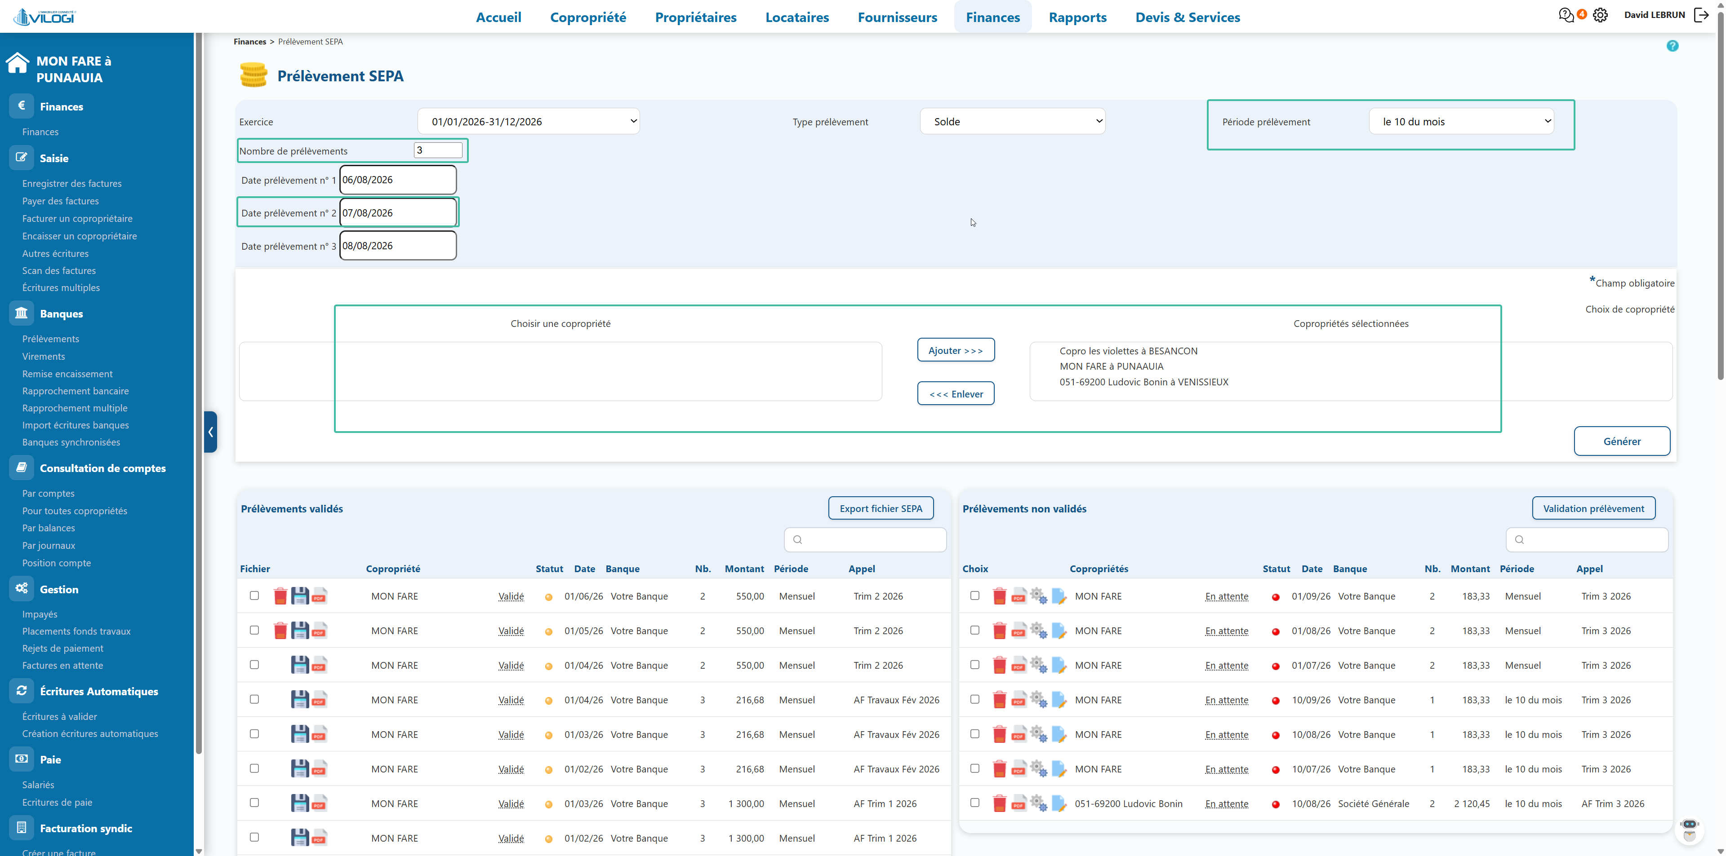Screen dimensions: 1726x856
Task: Click the <<< Enlever button
Action: 956,393
